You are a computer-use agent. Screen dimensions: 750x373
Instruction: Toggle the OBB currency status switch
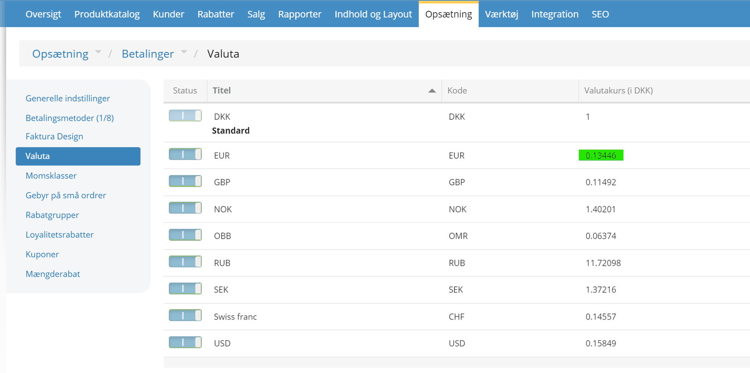(x=185, y=235)
